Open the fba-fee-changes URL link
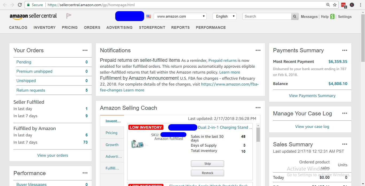Image resolution: width=365 pixels, height=186 pixels. pos(230,84)
